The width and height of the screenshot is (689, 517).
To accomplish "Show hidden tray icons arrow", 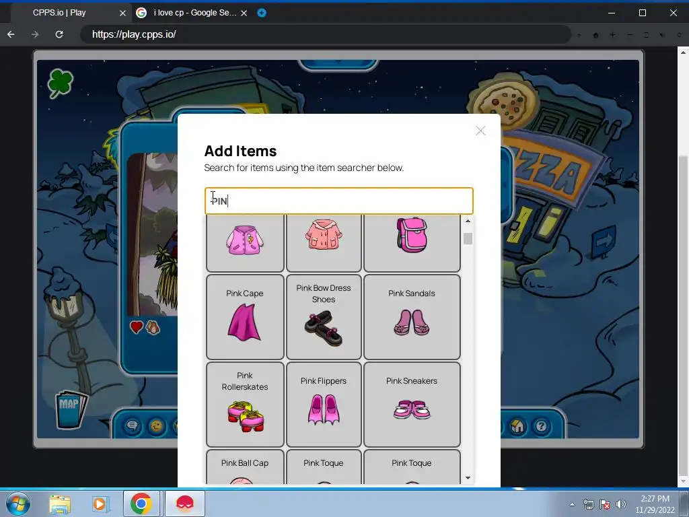I will (572, 504).
